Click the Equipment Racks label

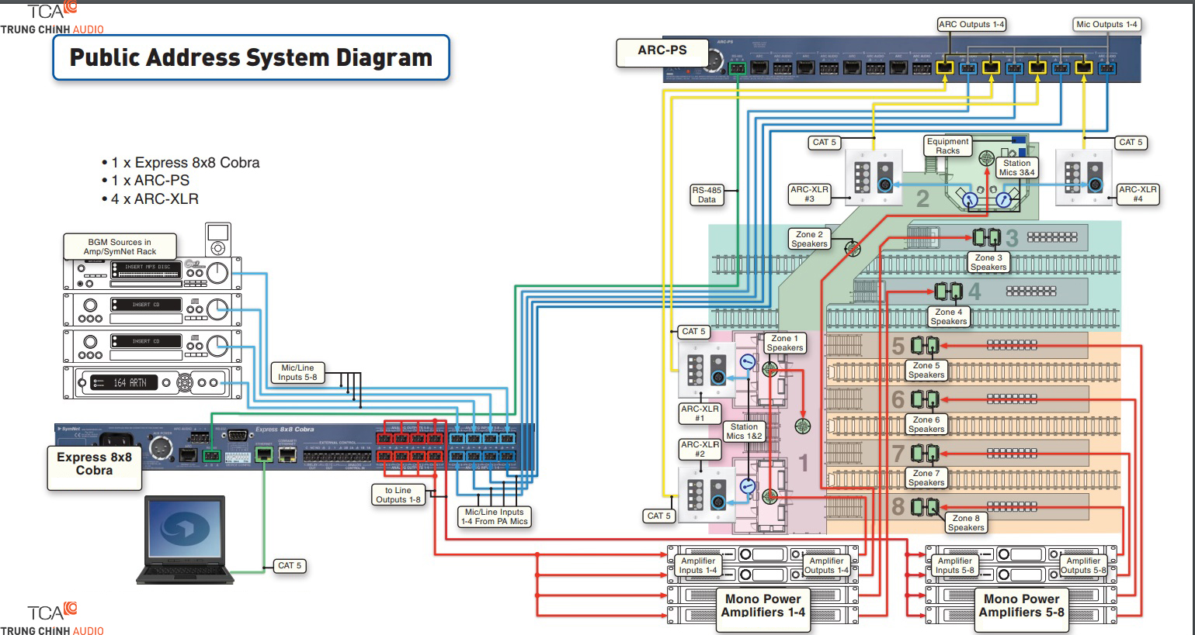click(x=947, y=146)
